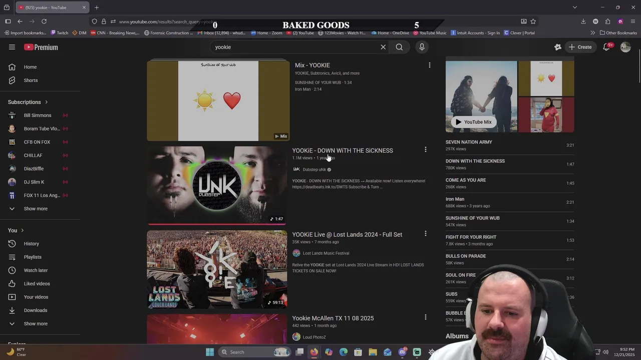Image resolution: width=641 pixels, height=360 pixels.
Task: Visit Lost Lands Music Festival channel
Action: pyautogui.click(x=326, y=253)
